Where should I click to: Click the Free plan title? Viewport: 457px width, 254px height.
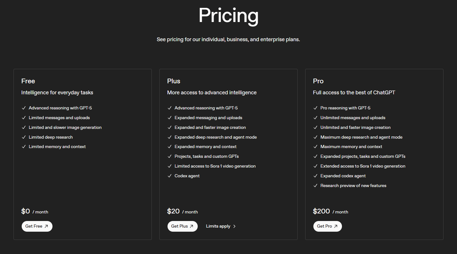pos(28,81)
